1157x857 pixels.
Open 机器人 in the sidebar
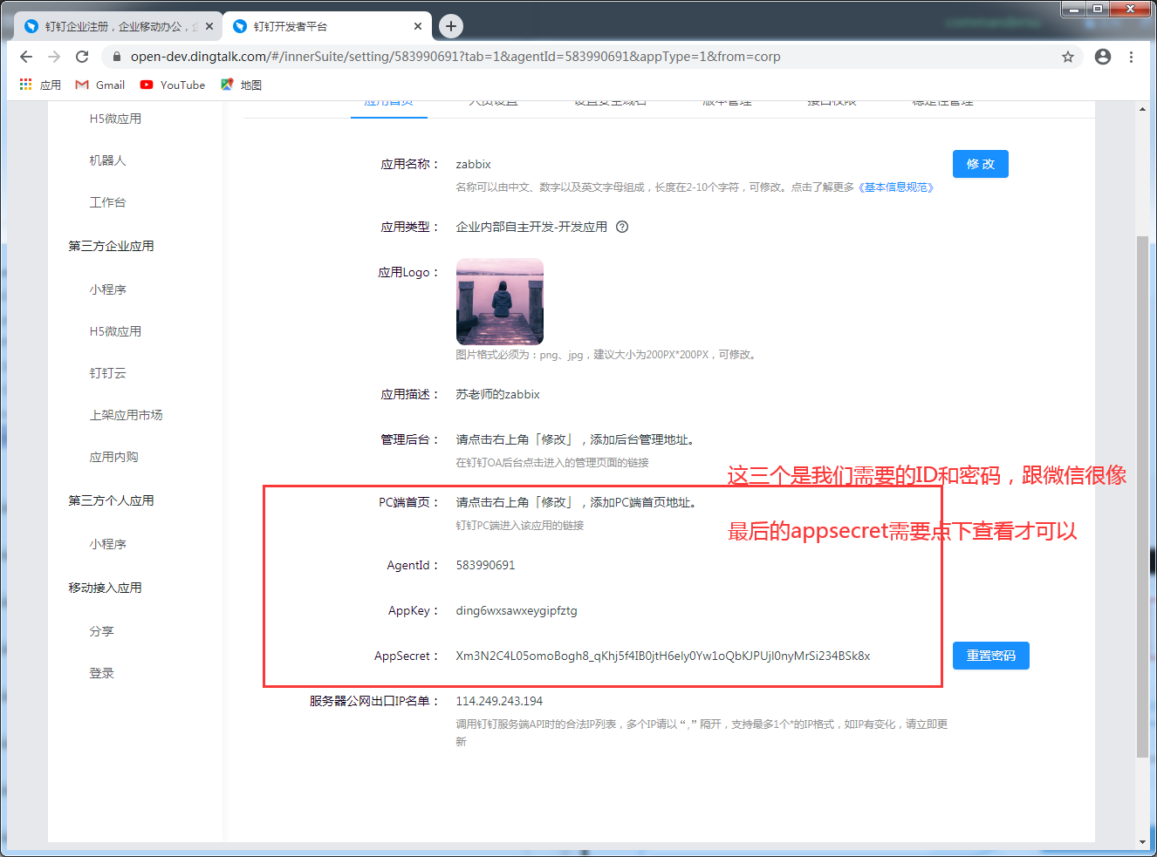click(x=107, y=160)
